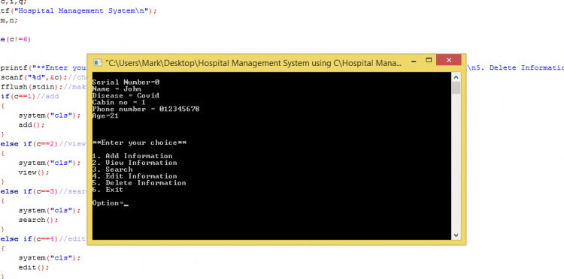Click the fflush(stdin) code line

click(44, 87)
